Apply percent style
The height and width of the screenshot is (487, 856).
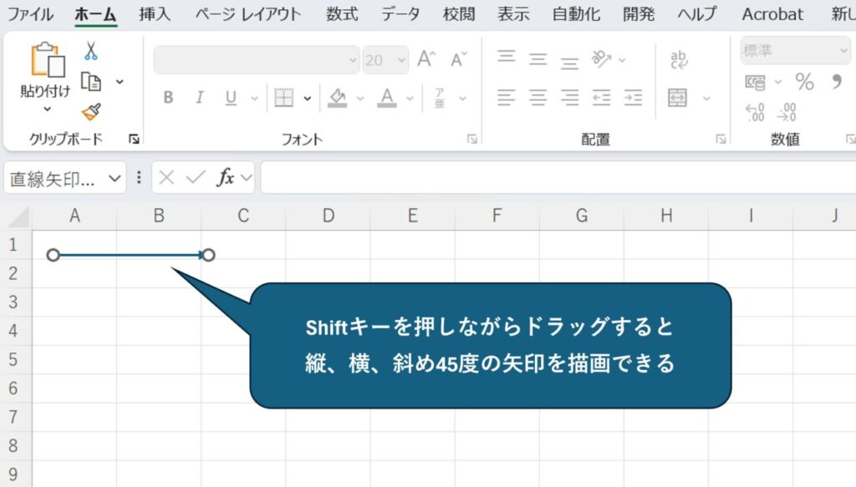click(x=804, y=83)
